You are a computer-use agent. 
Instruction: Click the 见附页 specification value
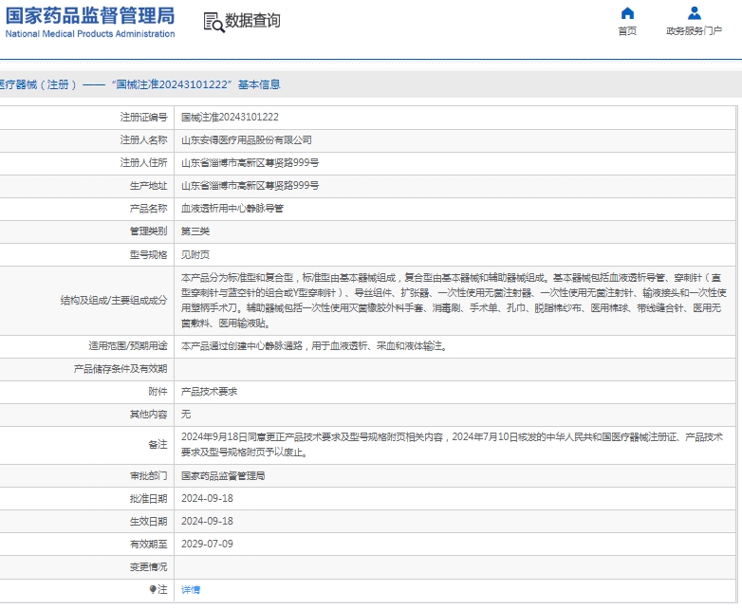click(x=195, y=254)
